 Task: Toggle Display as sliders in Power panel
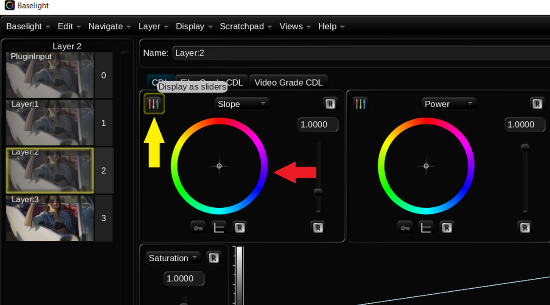click(x=360, y=104)
